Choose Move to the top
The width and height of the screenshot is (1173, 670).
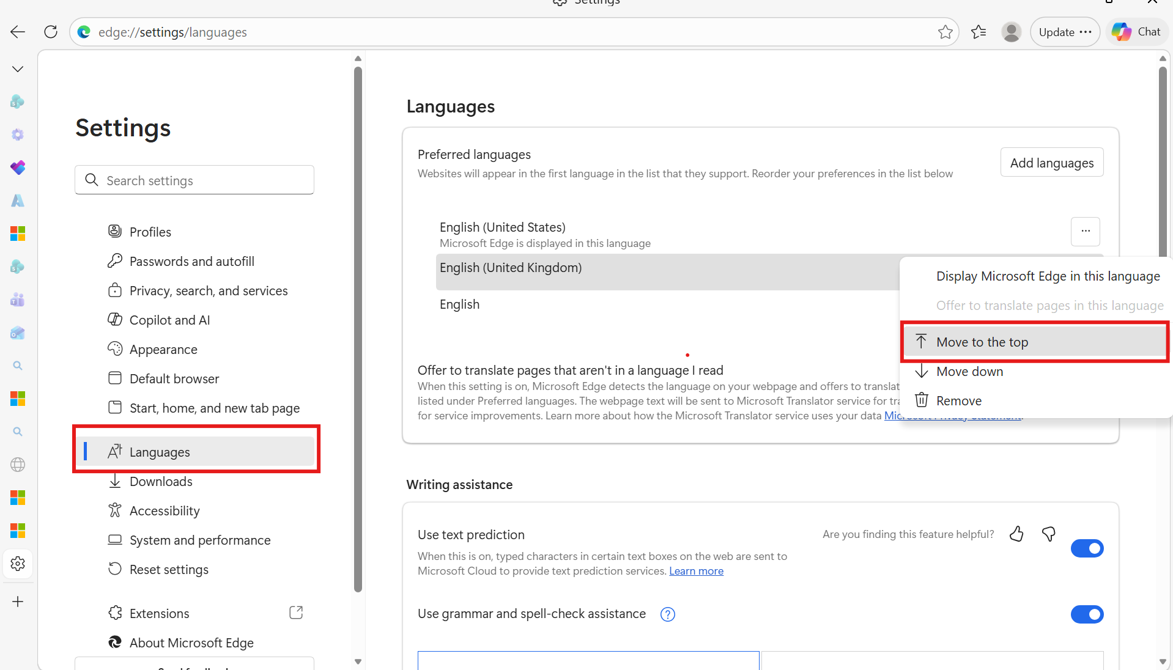1035,342
